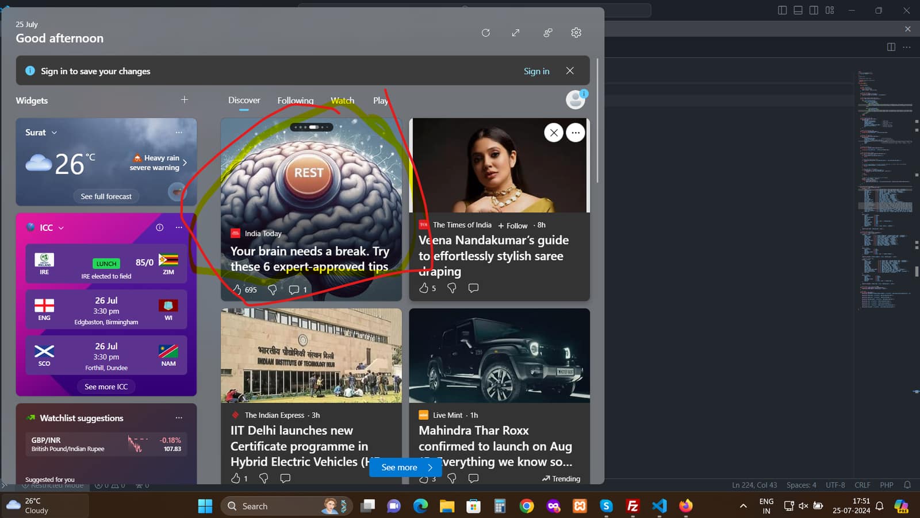Open weather widget more options
This screenshot has height=518, width=920.
point(179,132)
